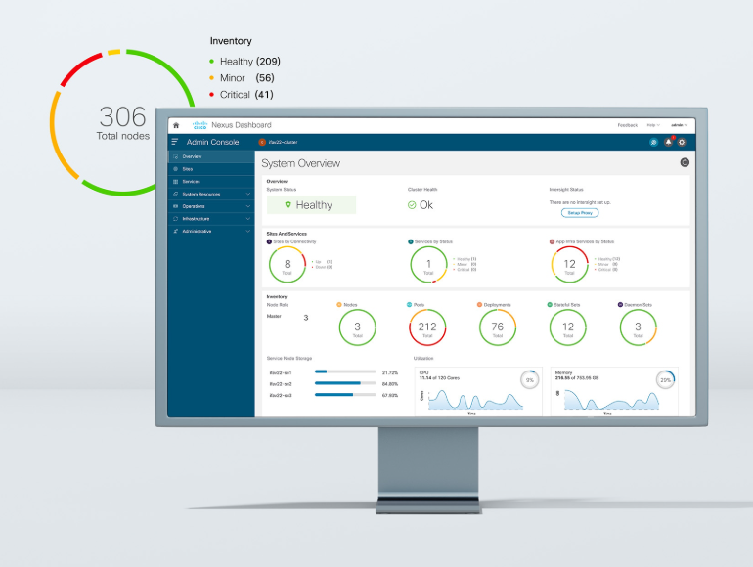Click the Nexus Dashboard title
The image size is (753, 567).
242,125
